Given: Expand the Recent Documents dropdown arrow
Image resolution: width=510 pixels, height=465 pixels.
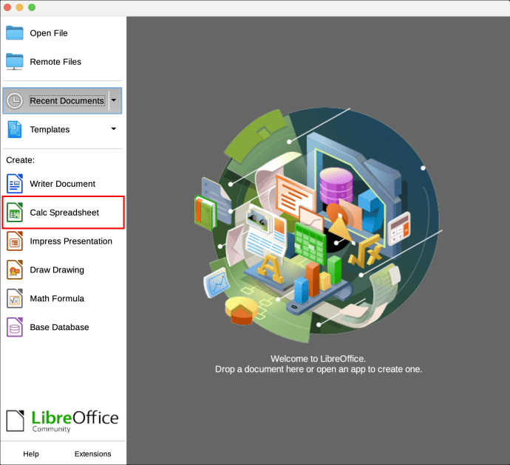Looking at the screenshot, I should pos(114,100).
